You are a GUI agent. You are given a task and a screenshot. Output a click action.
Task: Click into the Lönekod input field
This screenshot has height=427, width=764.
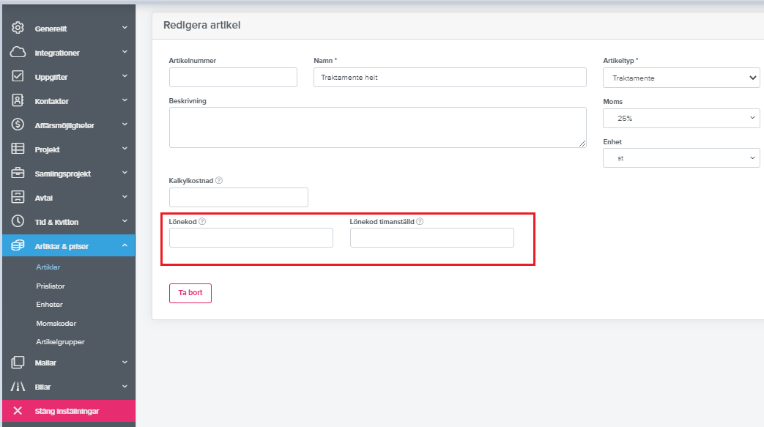click(x=251, y=238)
